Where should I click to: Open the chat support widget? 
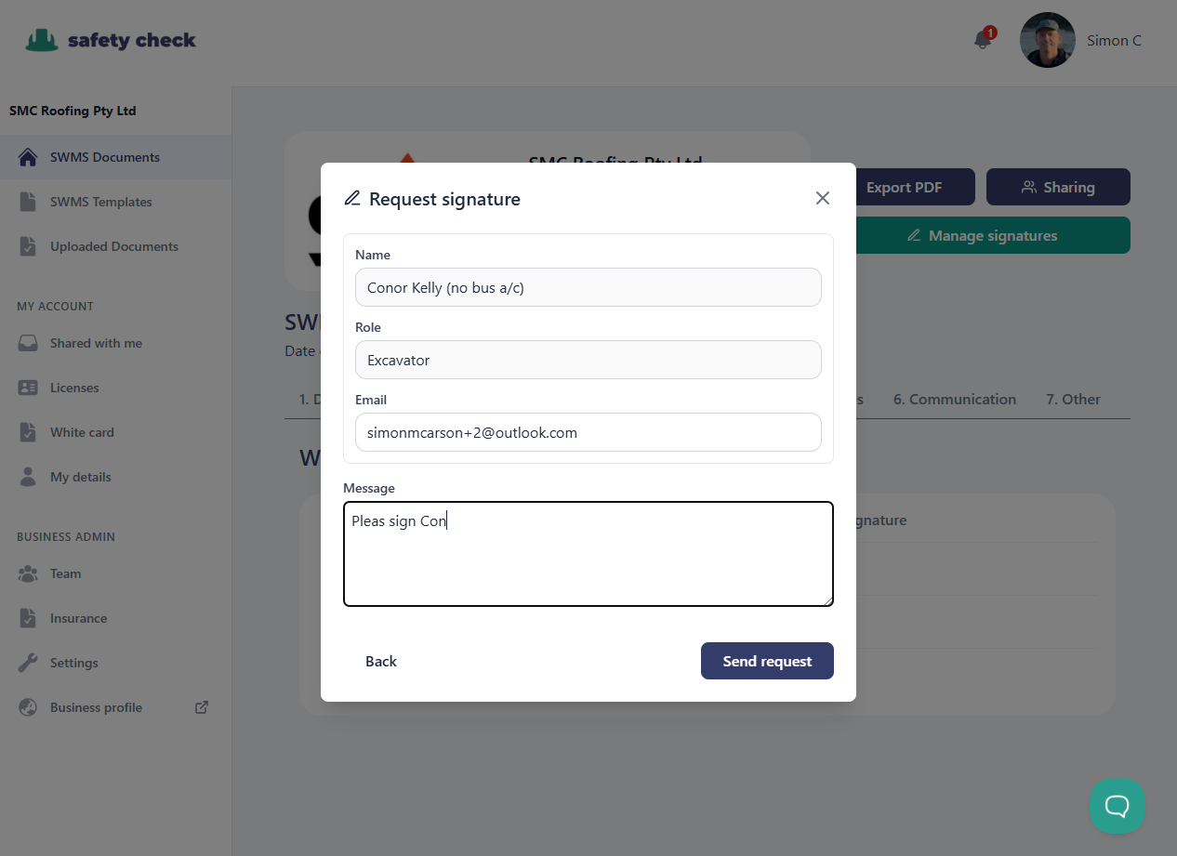click(x=1117, y=806)
